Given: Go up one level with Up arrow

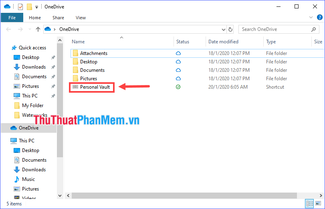Looking at the screenshot, I should [x=38, y=29].
